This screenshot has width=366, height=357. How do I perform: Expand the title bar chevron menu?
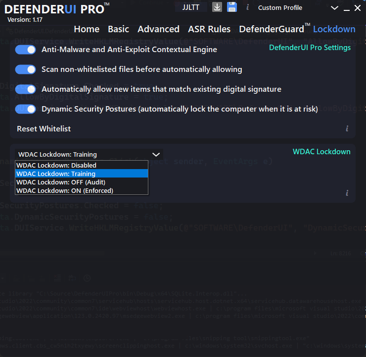point(334,8)
